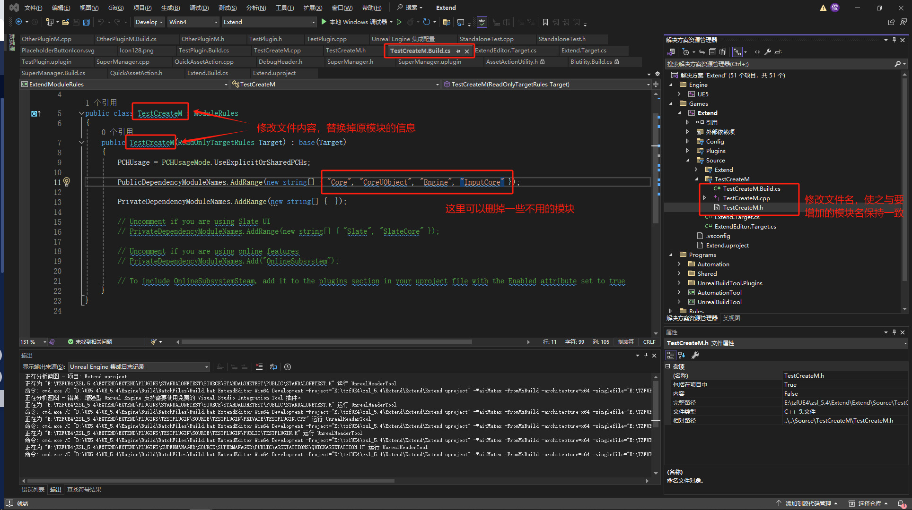Click the clear output window icon
This screenshot has width=912, height=510.
coord(259,367)
